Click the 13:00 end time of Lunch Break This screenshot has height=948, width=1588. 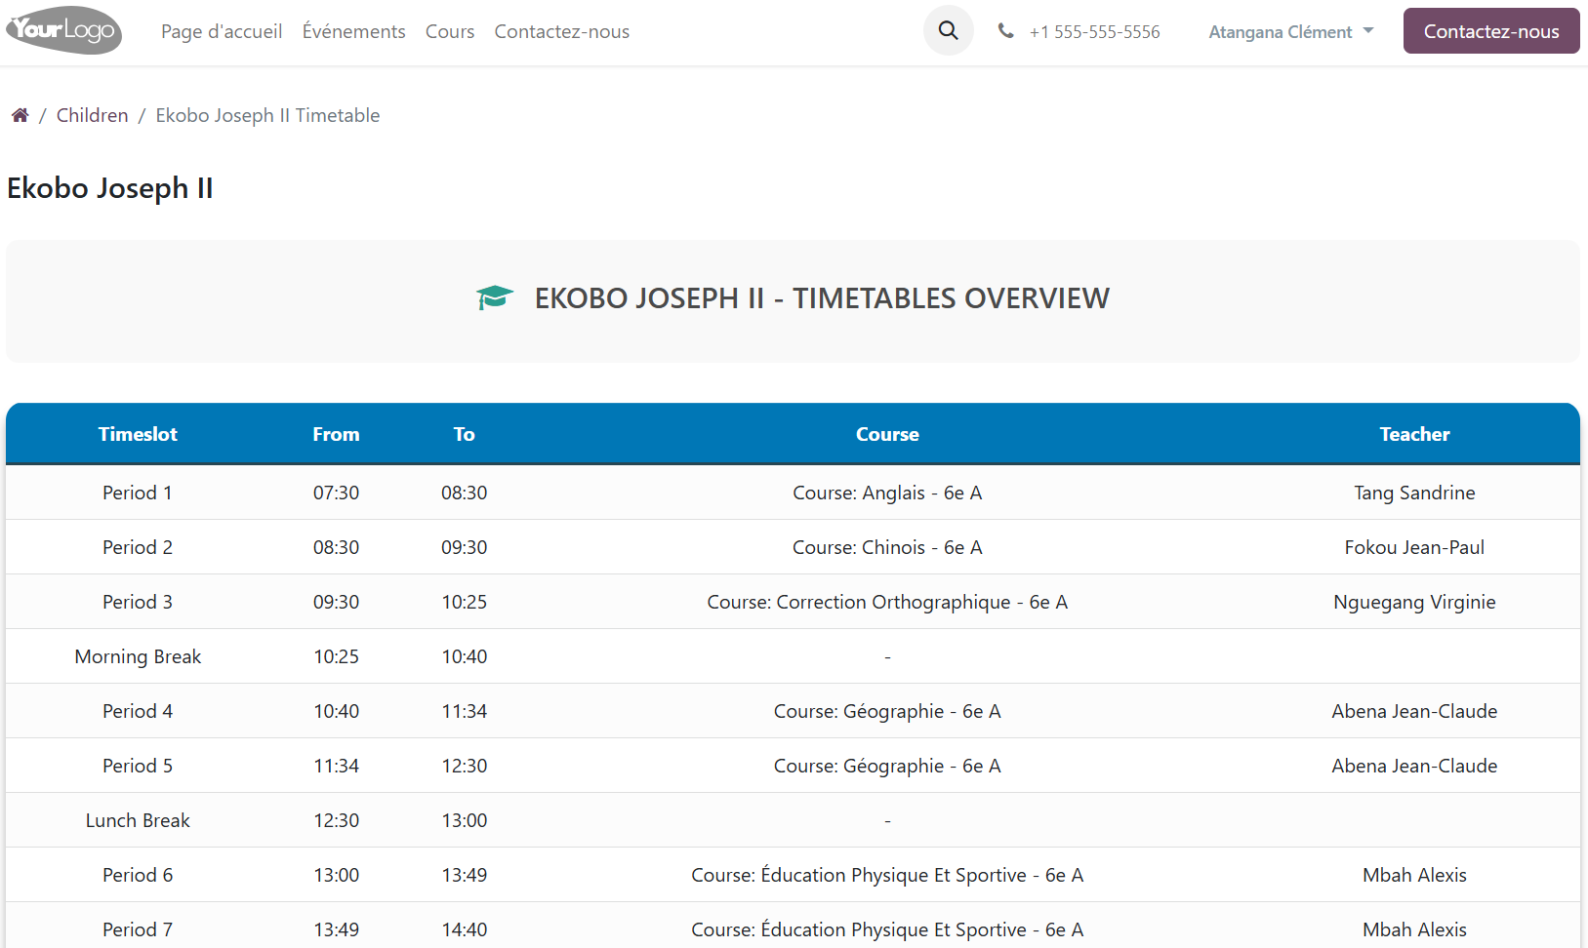coord(464,820)
